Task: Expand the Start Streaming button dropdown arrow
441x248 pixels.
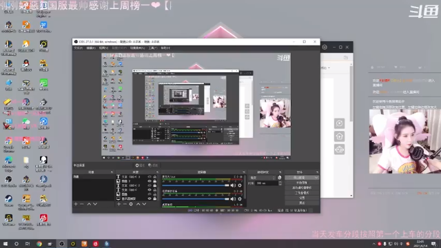Action: (316, 178)
